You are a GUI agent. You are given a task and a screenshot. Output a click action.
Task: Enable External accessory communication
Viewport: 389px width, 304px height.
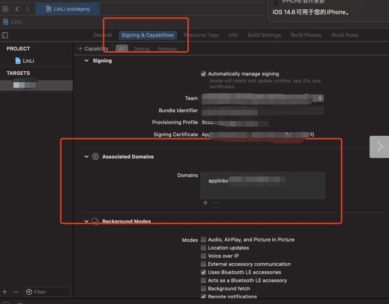(x=204, y=264)
